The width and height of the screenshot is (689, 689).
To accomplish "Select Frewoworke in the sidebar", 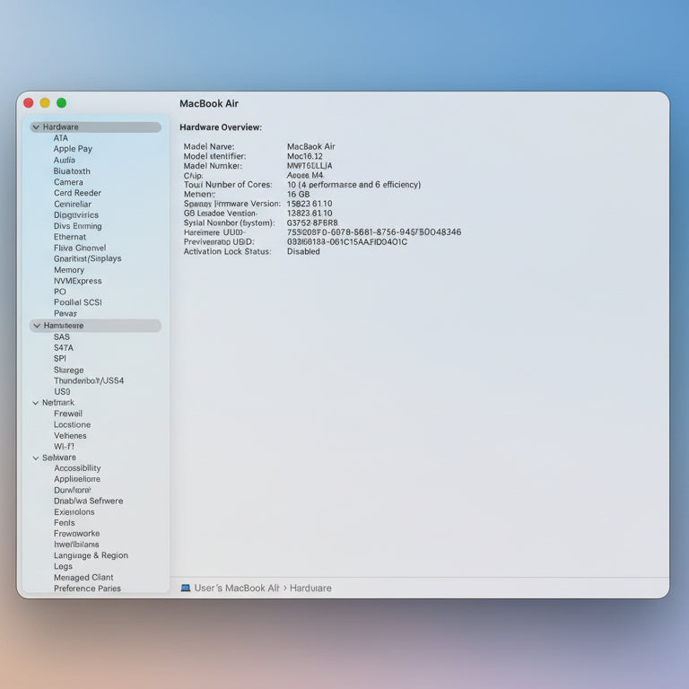I will 77,534.
